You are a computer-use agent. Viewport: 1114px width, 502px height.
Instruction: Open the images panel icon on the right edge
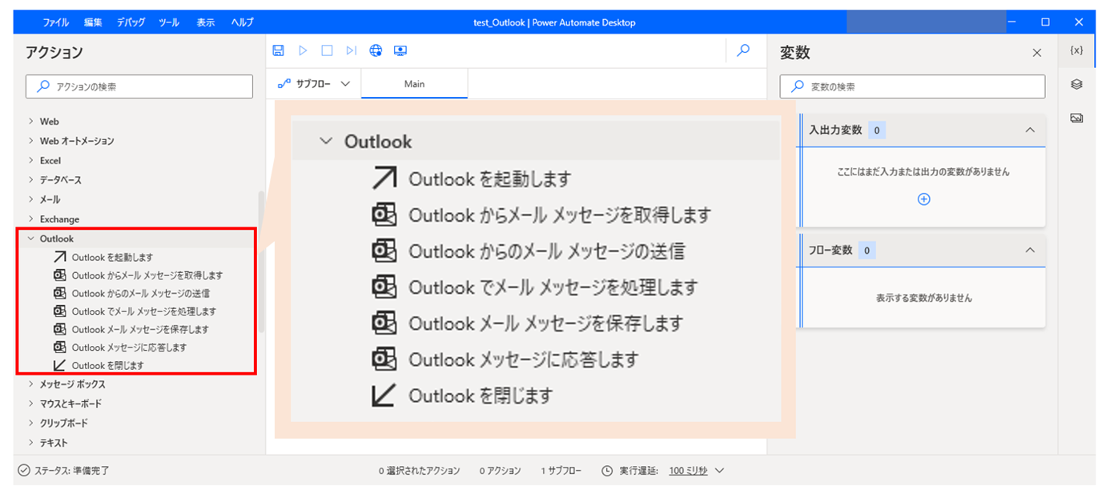pyautogui.click(x=1076, y=118)
